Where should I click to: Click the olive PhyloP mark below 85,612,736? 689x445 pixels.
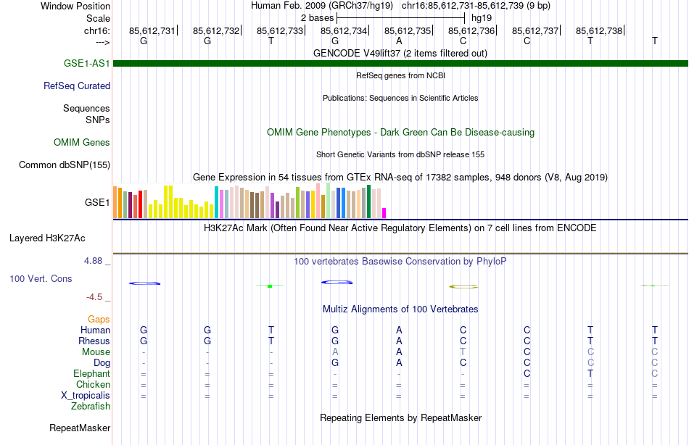tap(463, 286)
